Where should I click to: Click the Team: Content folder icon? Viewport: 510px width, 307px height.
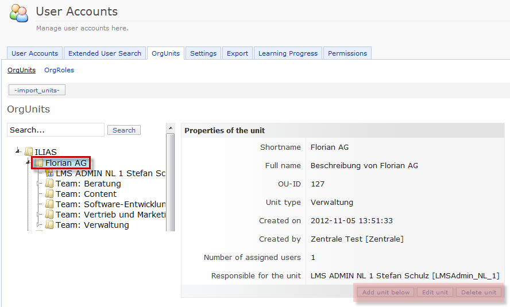[49, 194]
